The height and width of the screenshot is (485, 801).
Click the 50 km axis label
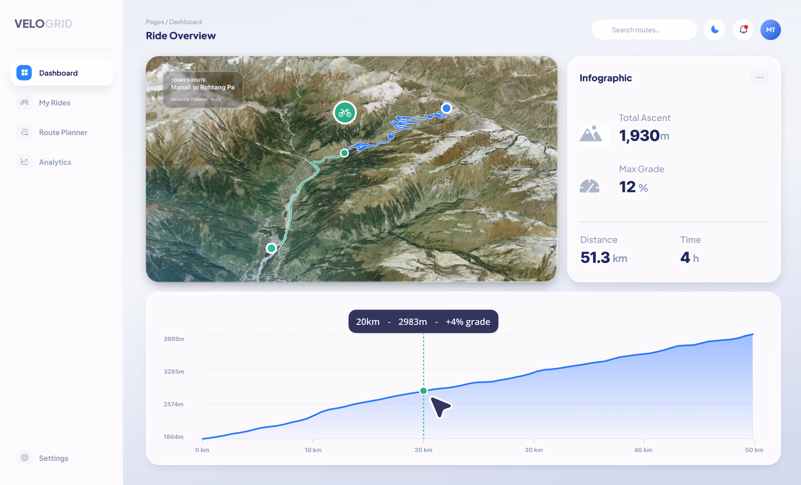click(x=754, y=450)
